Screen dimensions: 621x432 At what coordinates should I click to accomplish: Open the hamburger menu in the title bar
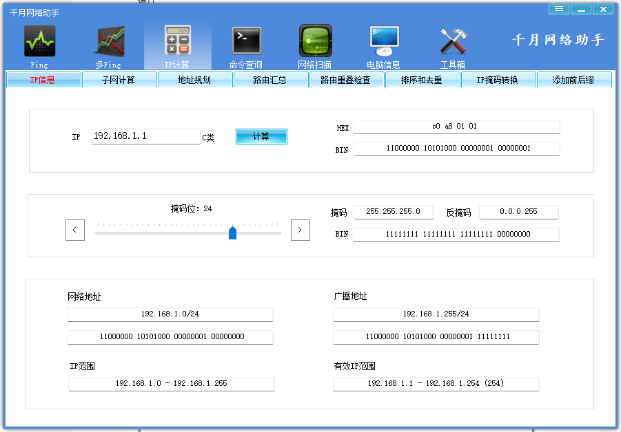[x=558, y=9]
